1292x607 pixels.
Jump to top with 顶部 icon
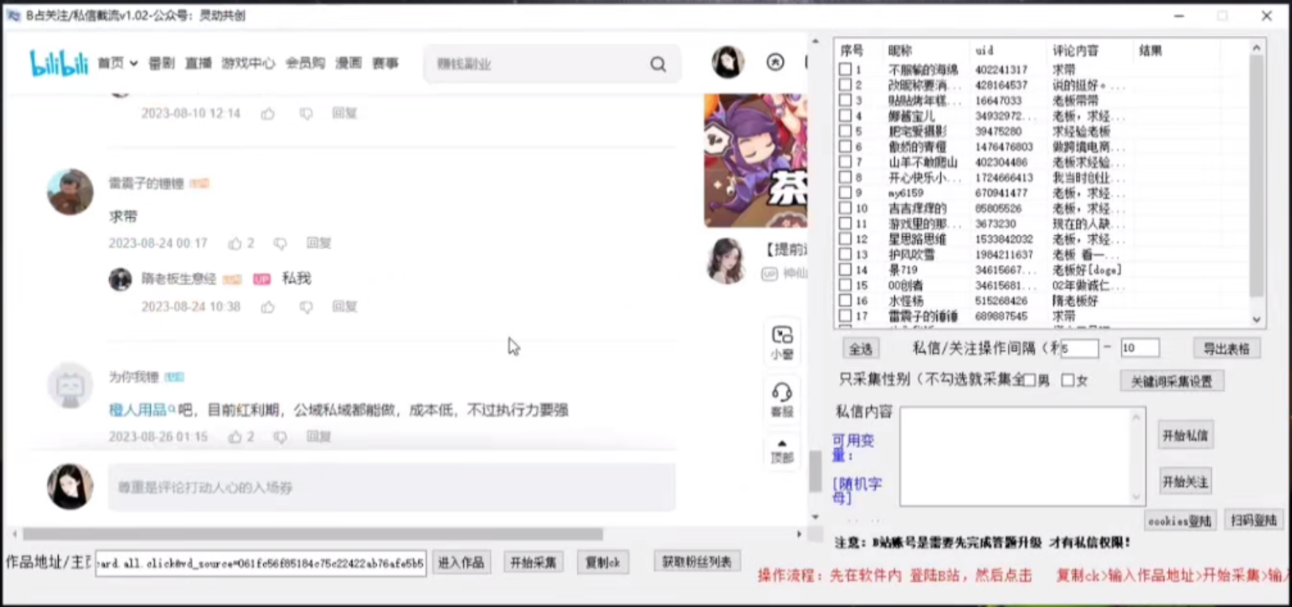(782, 451)
